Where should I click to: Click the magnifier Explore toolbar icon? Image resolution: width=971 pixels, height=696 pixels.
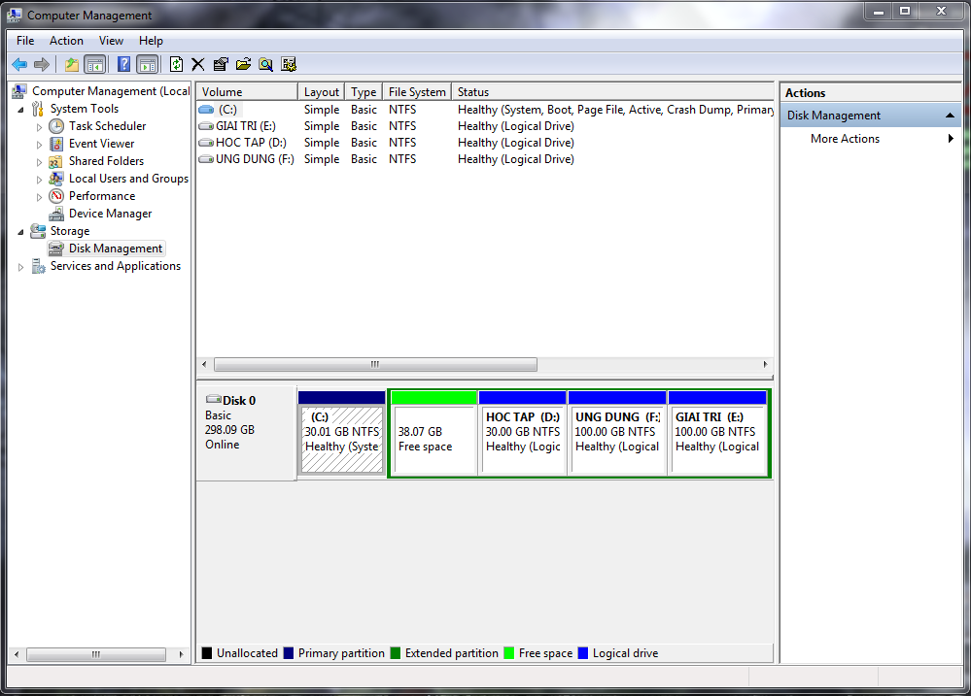click(265, 65)
